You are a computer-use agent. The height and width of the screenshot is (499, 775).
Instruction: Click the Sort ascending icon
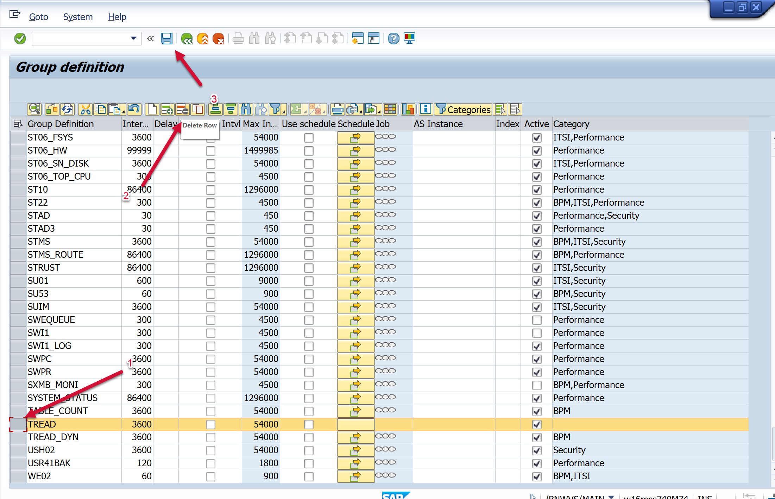(215, 110)
